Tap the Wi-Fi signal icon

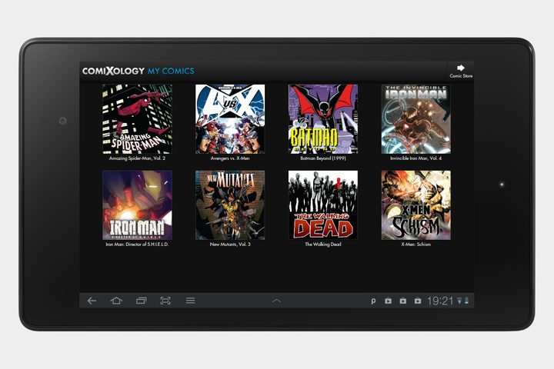click(459, 301)
